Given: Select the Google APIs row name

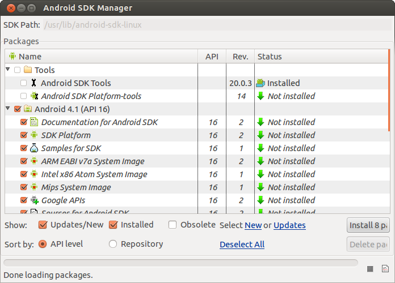Looking at the screenshot, I should [x=63, y=200].
